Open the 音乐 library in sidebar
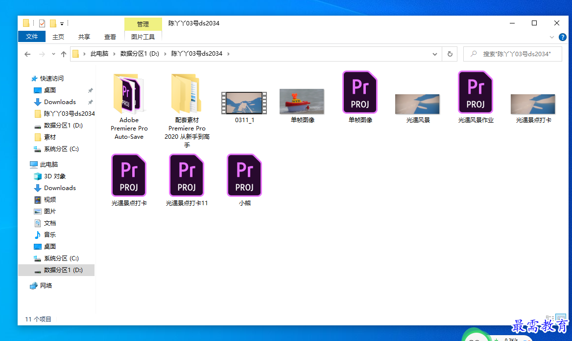Viewport: 572px width, 341px height. (45, 234)
